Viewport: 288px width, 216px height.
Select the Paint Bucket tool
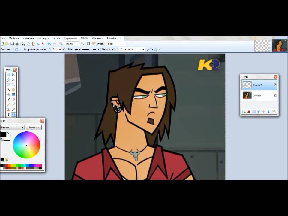click(8, 95)
